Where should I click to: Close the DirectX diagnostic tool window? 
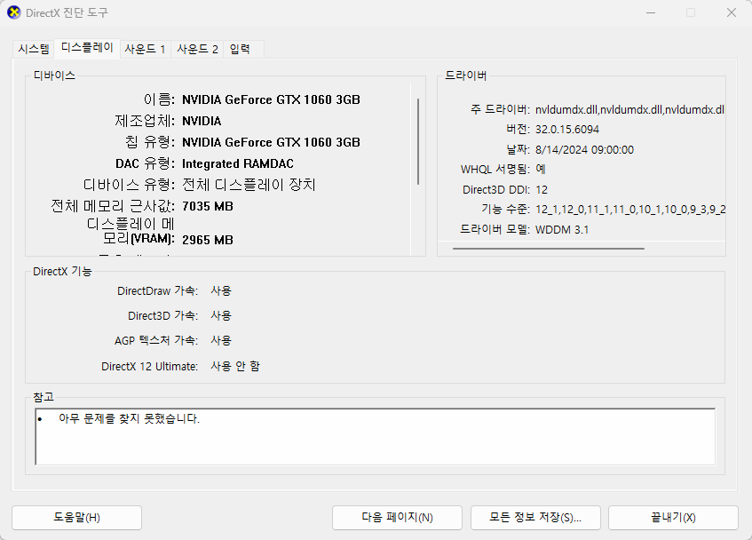[731, 13]
